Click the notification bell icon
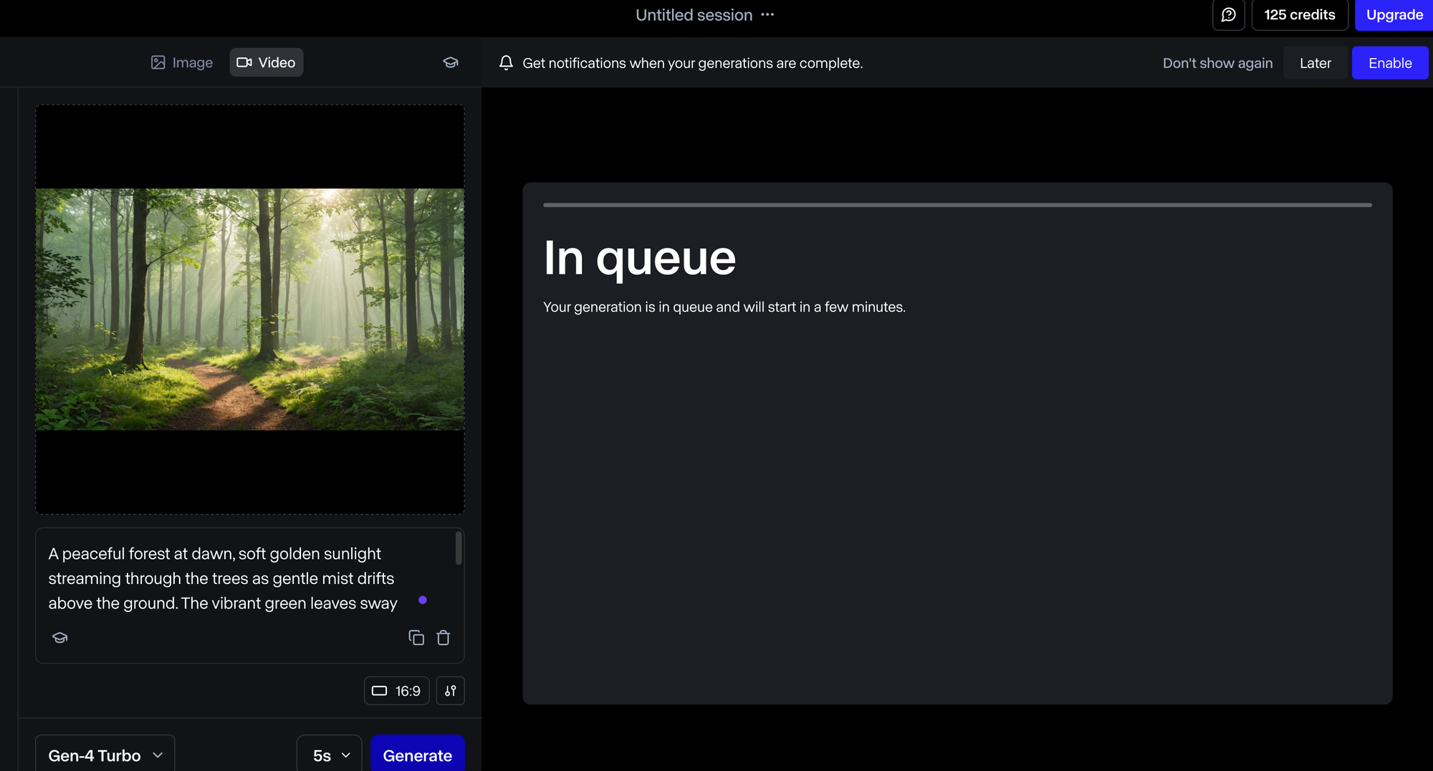 (x=506, y=63)
